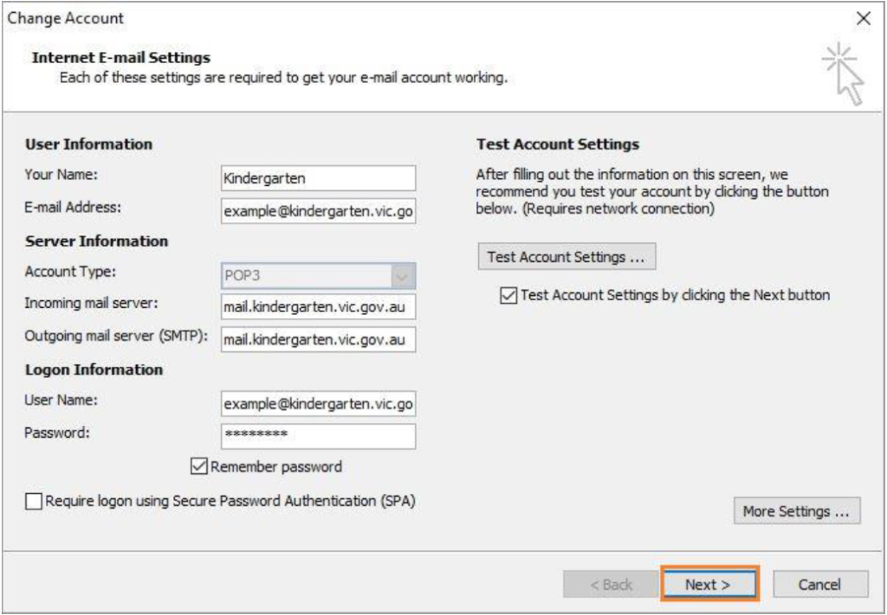Select the E-mail Address input field
The height and width of the screenshot is (615, 887).
(x=318, y=212)
